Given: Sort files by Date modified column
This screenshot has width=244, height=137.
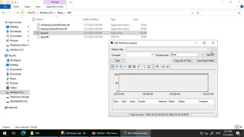Looking at the screenshot, I should 91,19.
